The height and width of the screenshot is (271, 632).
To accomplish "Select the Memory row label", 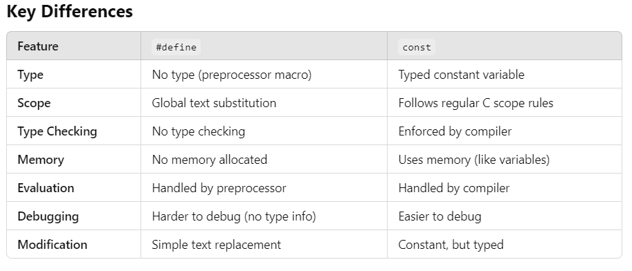I will (41, 160).
